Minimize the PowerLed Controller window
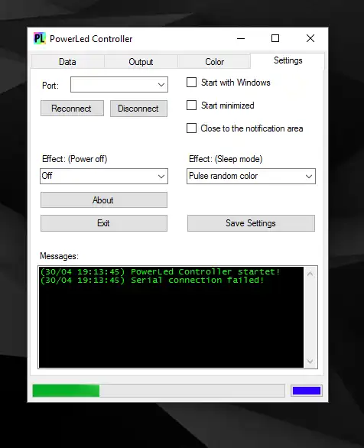 click(x=241, y=38)
